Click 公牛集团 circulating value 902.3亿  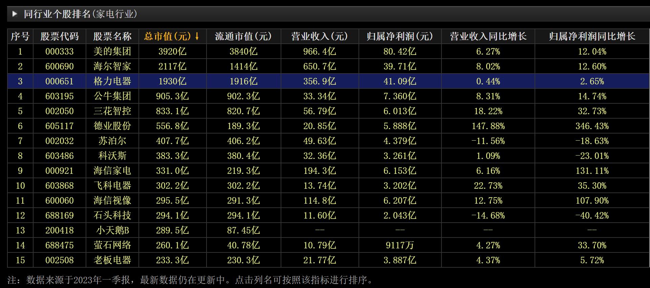[243, 96]
